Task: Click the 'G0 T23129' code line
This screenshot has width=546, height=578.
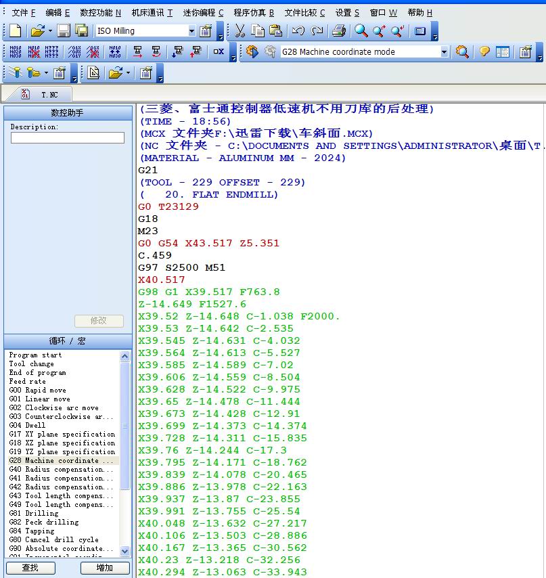Action: (x=168, y=206)
